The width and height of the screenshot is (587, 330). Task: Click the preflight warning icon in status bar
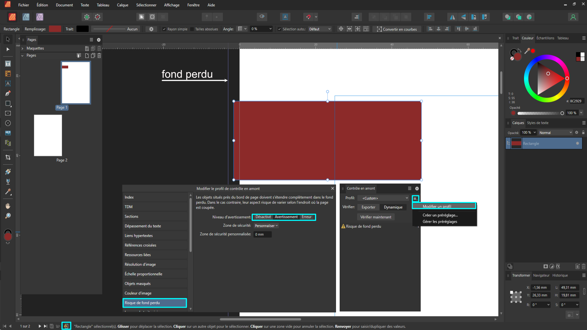tap(66, 326)
